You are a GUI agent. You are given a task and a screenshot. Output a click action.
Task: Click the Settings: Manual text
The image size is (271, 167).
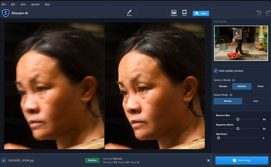tap(113, 159)
